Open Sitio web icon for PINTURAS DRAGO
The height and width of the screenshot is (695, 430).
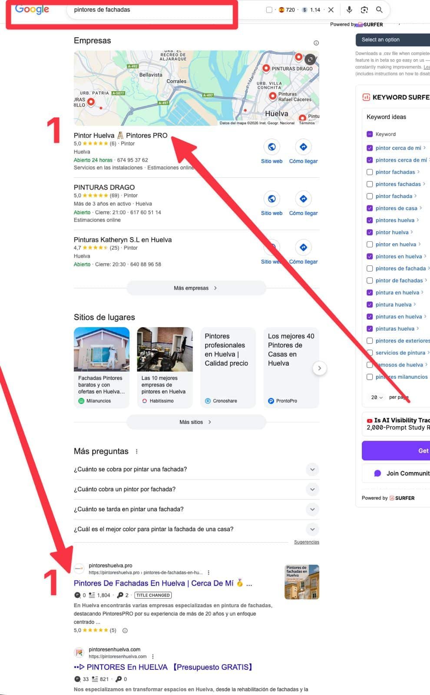tap(272, 199)
